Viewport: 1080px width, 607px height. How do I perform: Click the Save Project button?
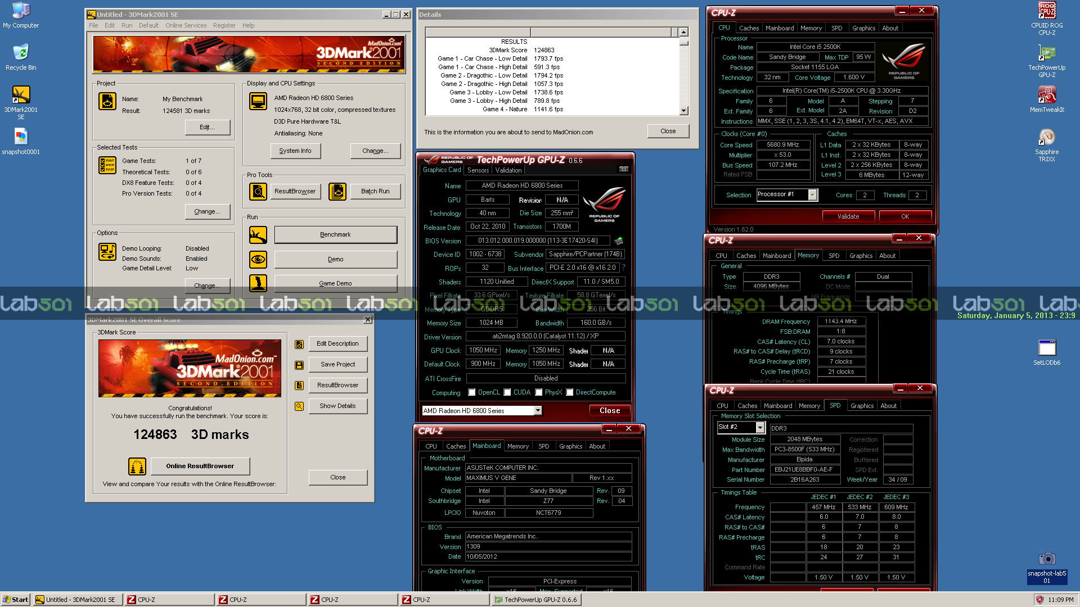tap(337, 365)
